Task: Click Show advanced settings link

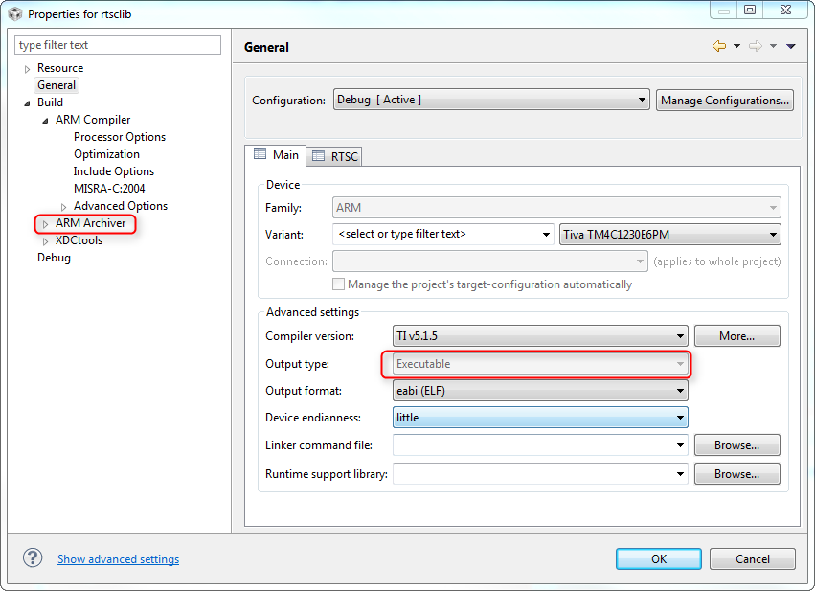Action: tap(118, 559)
